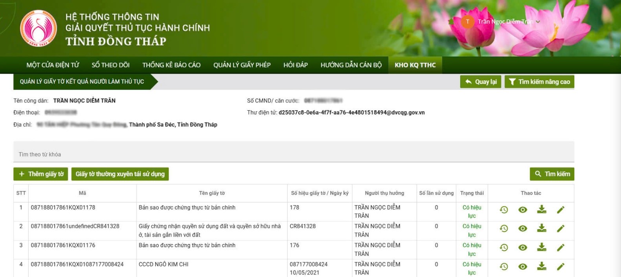View history of row 1 document
This screenshot has height=277, width=621.
tap(504, 210)
